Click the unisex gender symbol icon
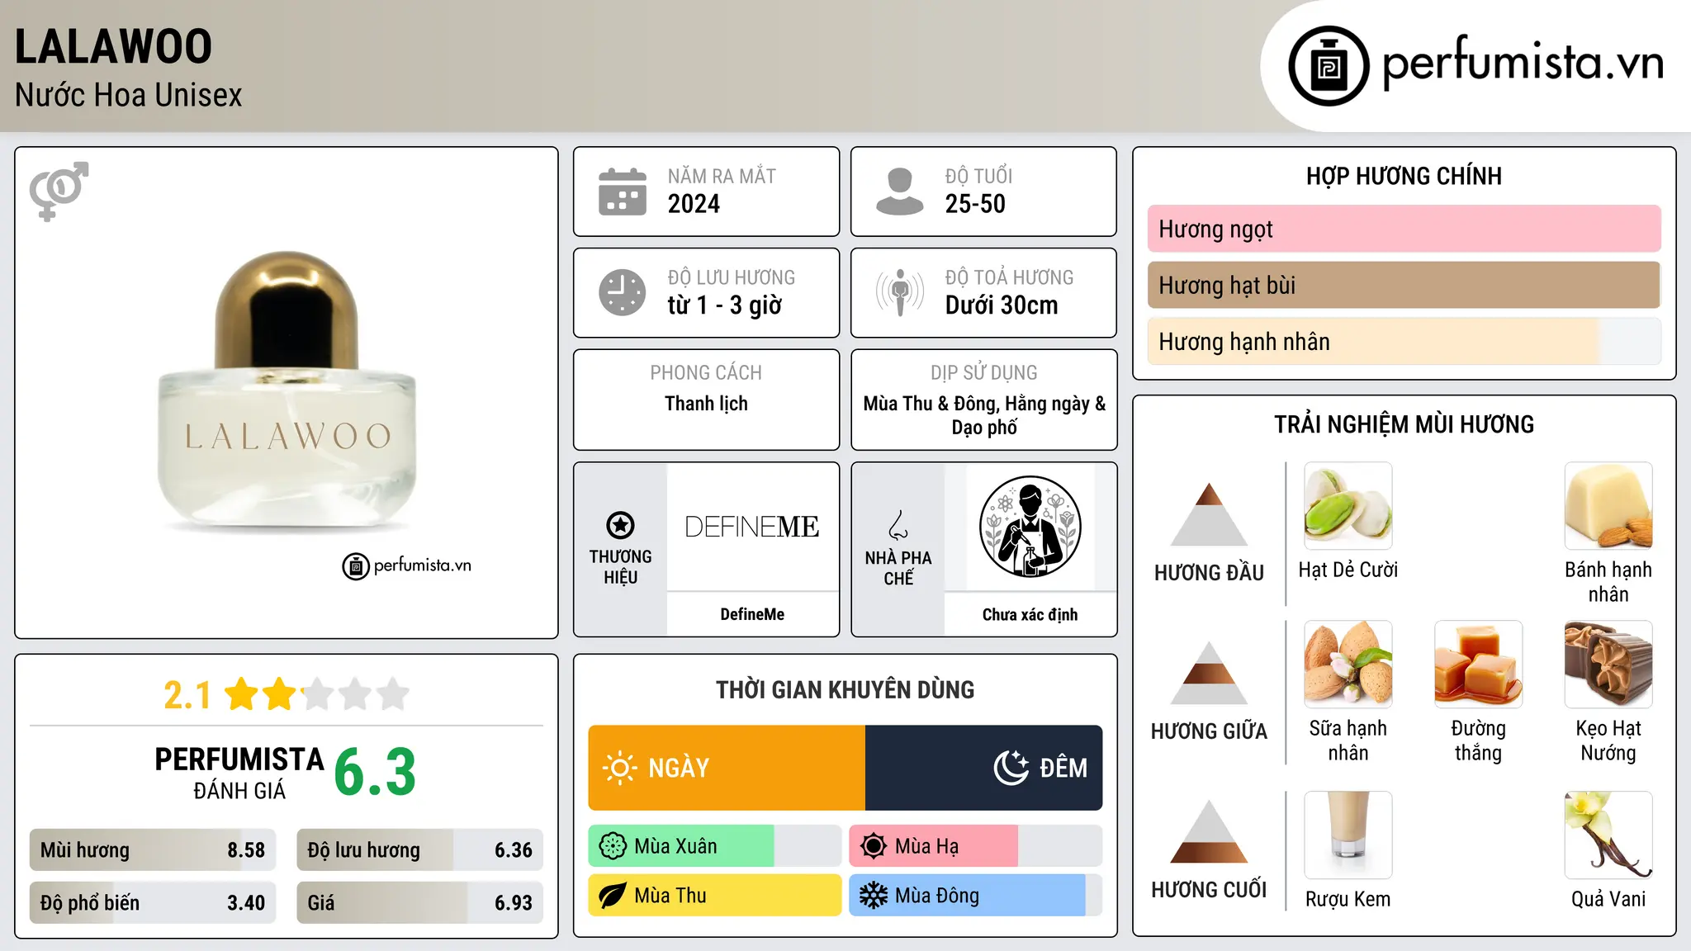 [x=59, y=192]
